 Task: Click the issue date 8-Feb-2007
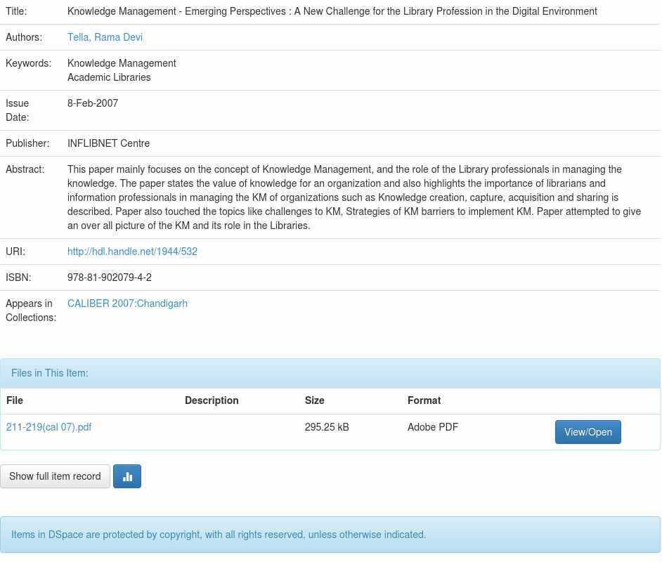click(93, 103)
